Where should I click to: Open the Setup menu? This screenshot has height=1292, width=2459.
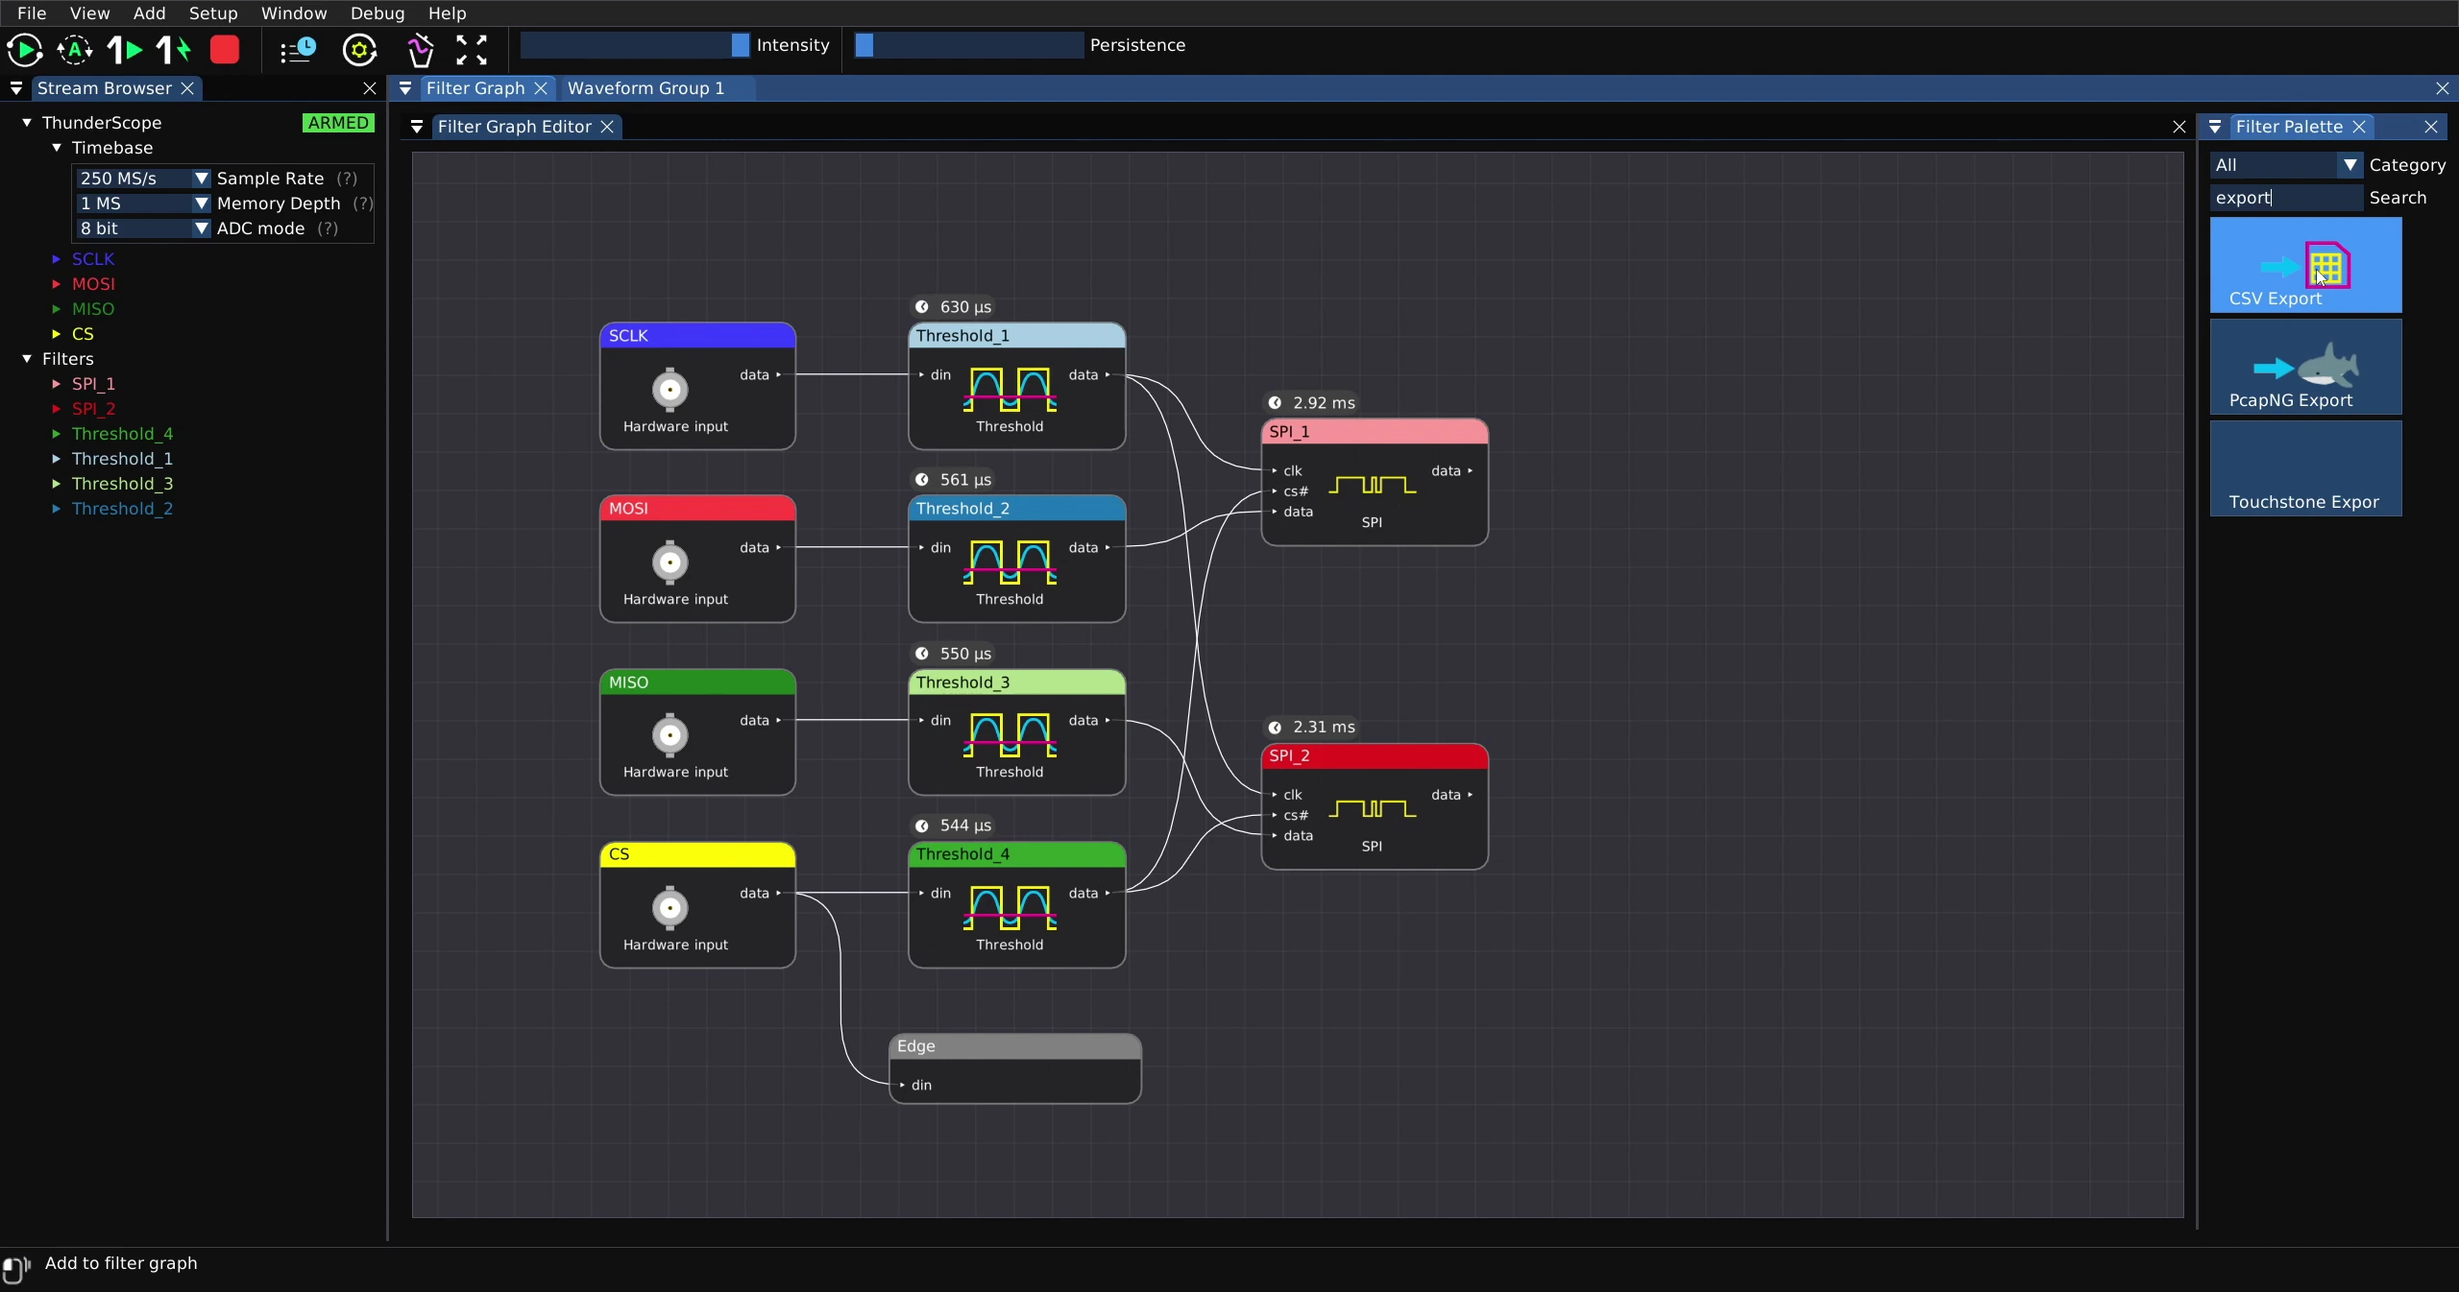pos(213,13)
